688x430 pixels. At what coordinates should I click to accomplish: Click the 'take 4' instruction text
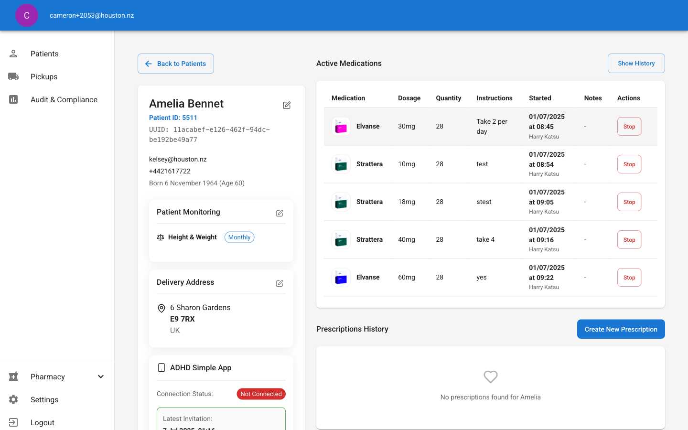tap(485, 240)
